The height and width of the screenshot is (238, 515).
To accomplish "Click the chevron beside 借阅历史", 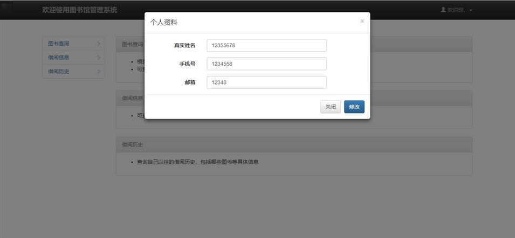I will click(99, 72).
